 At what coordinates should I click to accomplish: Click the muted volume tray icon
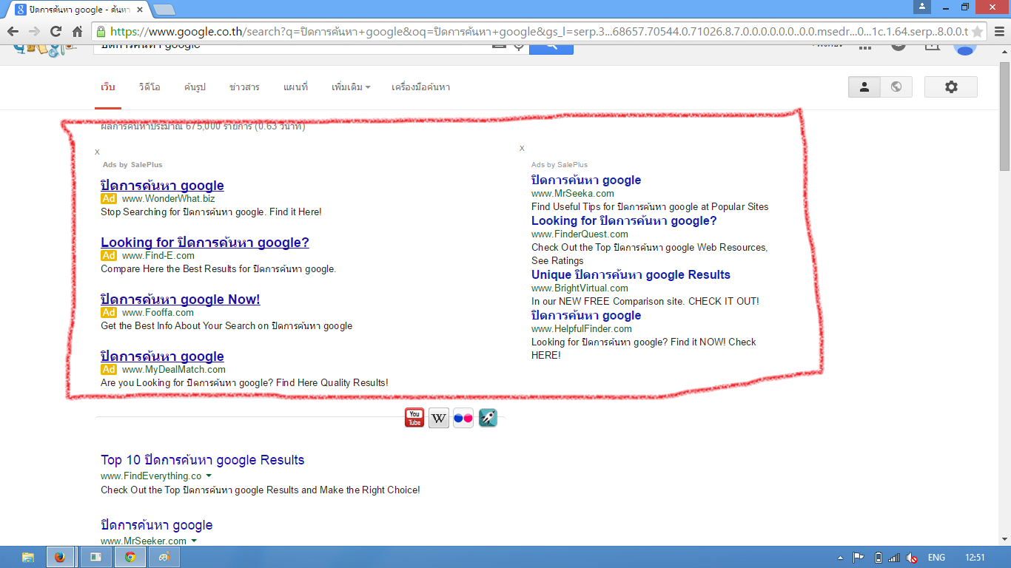pos(912,558)
